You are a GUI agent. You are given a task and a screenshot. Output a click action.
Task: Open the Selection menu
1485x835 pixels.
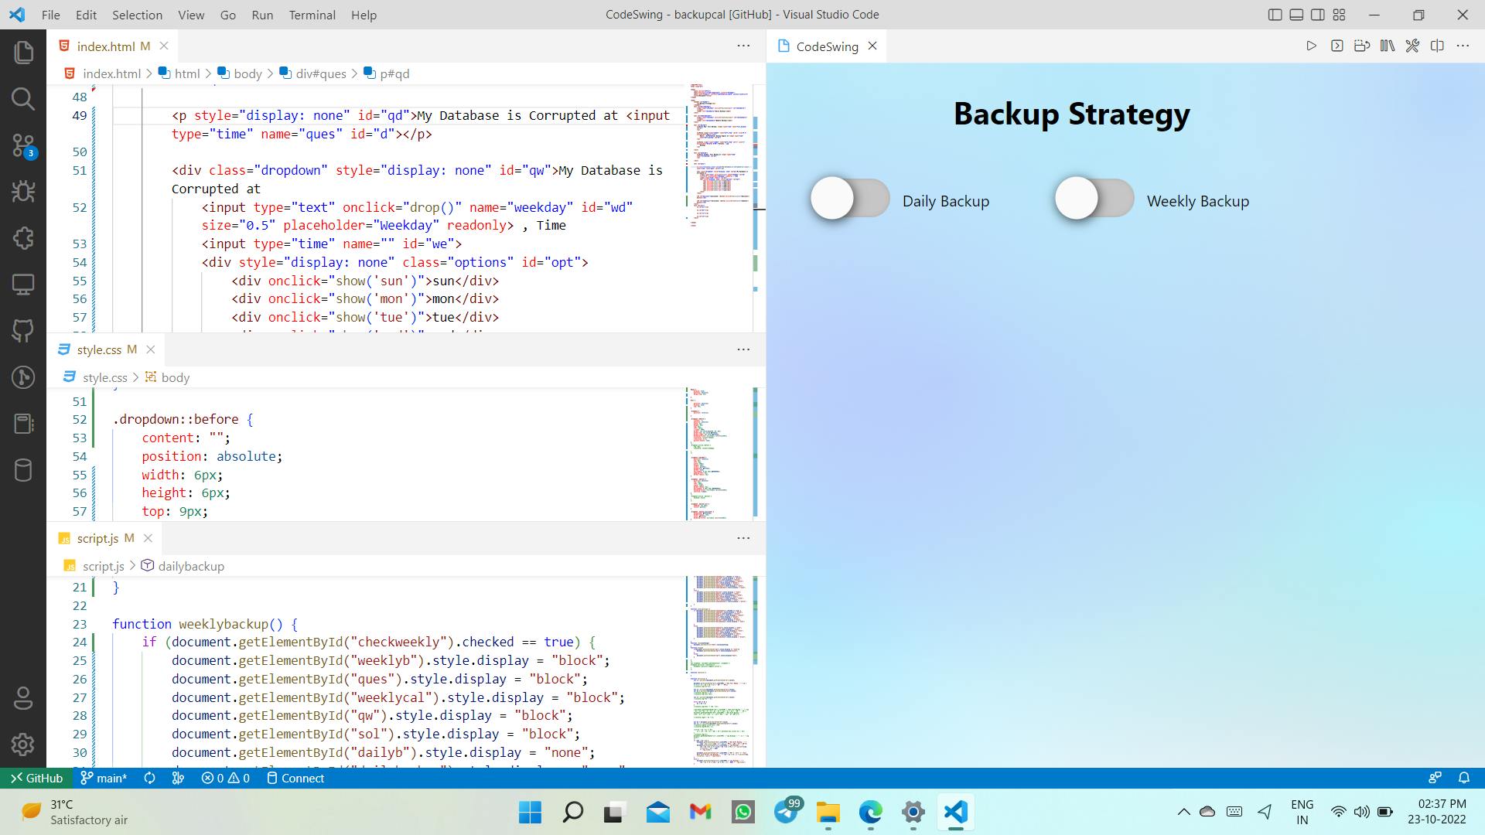(137, 15)
